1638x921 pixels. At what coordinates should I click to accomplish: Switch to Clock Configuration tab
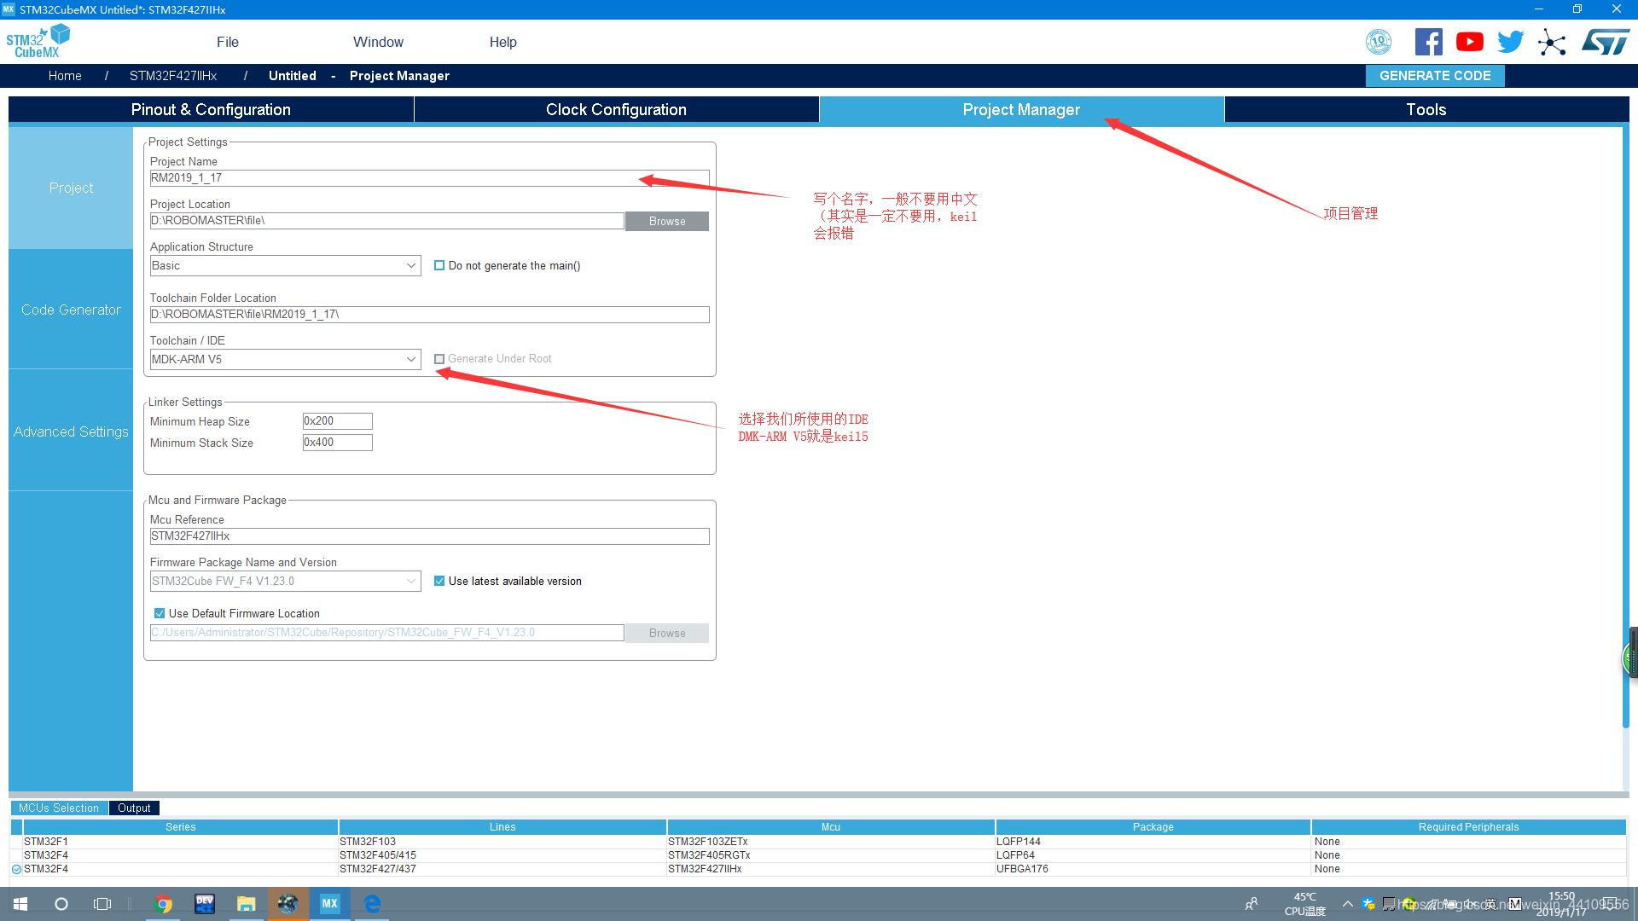pyautogui.click(x=616, y=109)
